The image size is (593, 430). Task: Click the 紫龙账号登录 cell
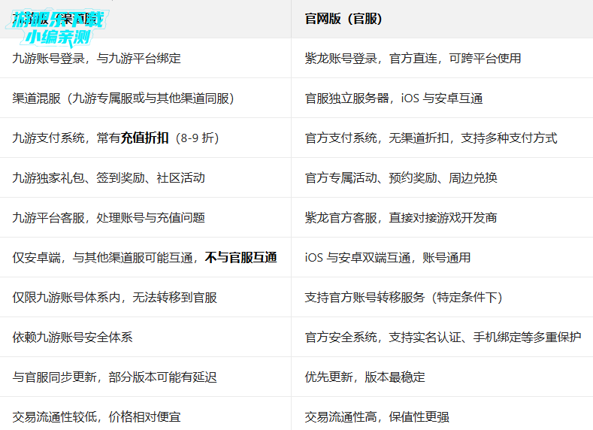413,59
